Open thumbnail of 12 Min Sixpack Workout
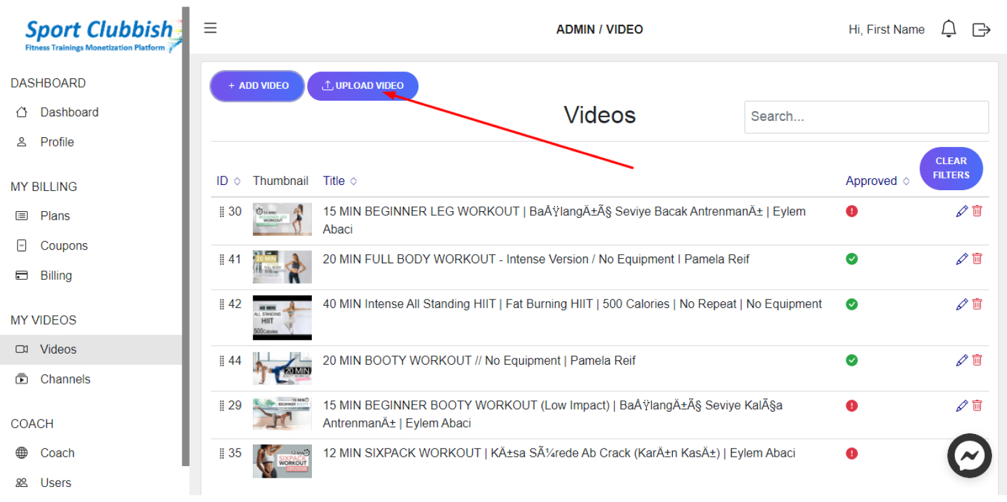 pos(282,461)
